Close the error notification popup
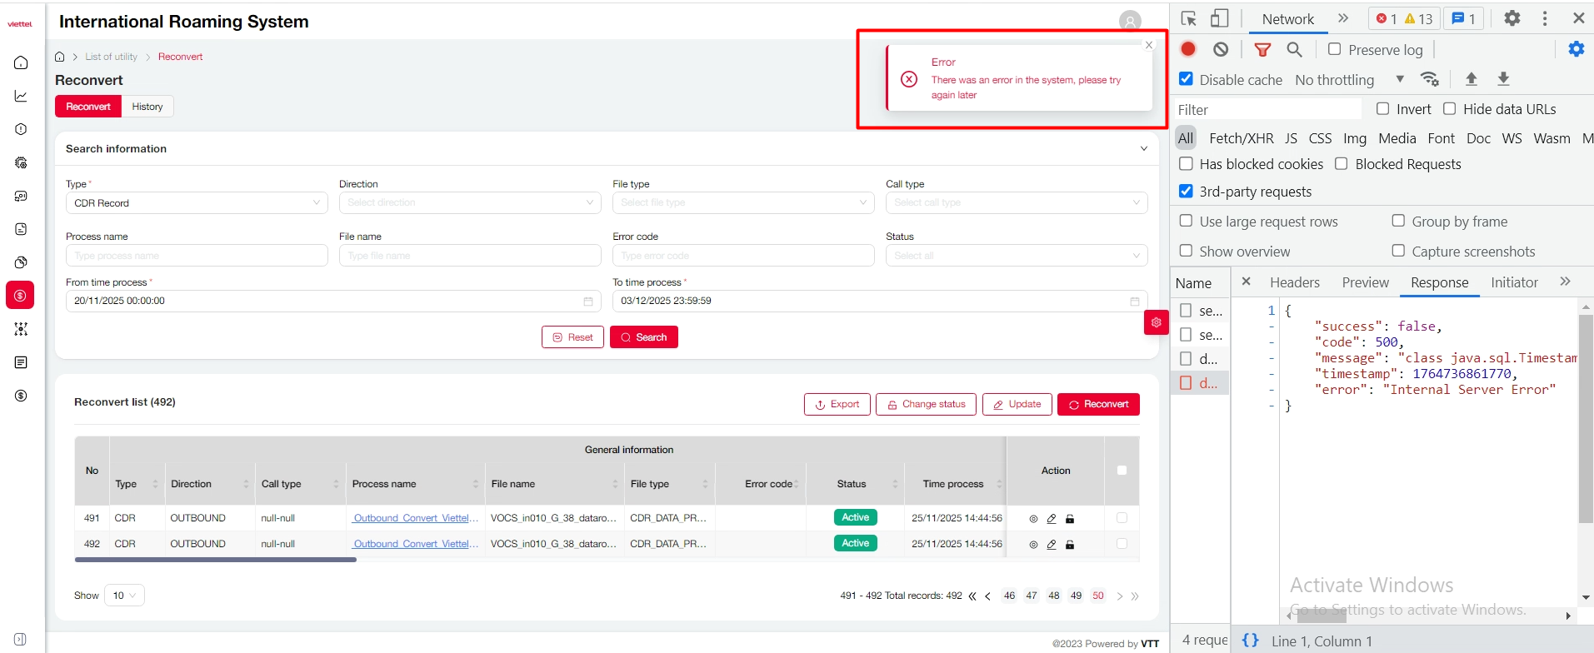The image size is (1594, 653). click(x=1149, y=45)
